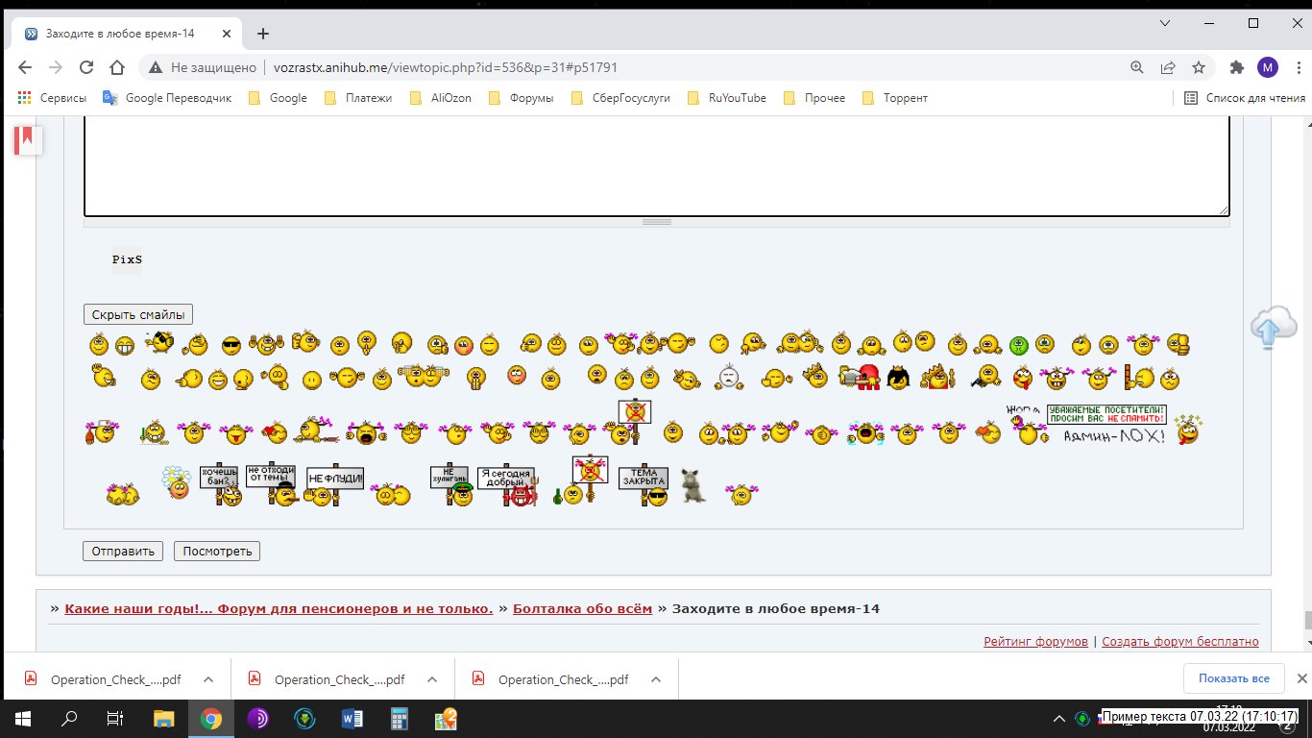Viewport: 1312px width, 738px height.
Task: Open Google Переводчик bookmark
Action: (x=167, y=98)
